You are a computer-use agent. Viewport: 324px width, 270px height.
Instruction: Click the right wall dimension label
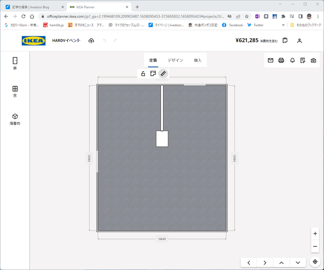point(234,158)
